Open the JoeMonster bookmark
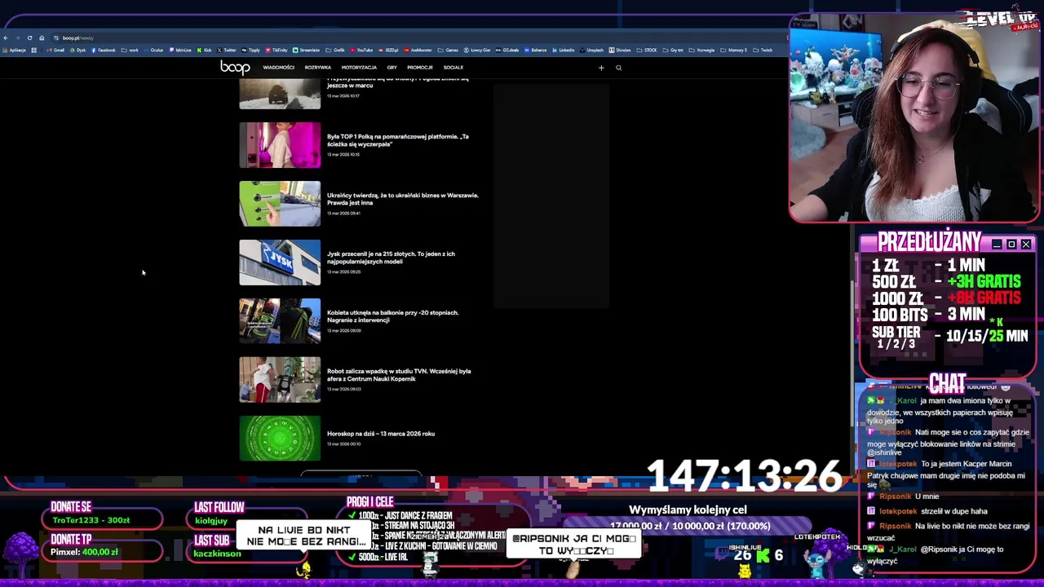Viewport: 1044px width, 587px height. [418, 51]
